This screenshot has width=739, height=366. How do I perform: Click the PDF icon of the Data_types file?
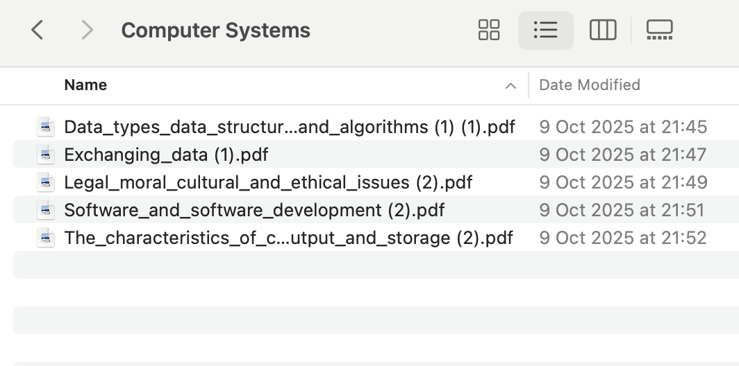coord(47,127)
